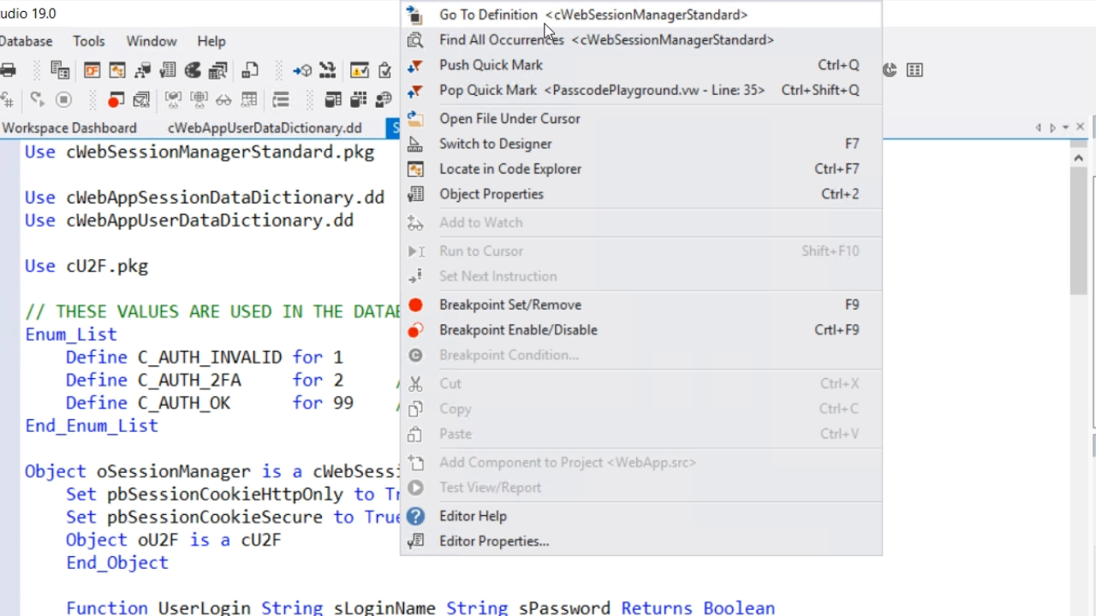Click the printer icon in toolbar
Screen dimensions: 1096x616
click(8, 70)
